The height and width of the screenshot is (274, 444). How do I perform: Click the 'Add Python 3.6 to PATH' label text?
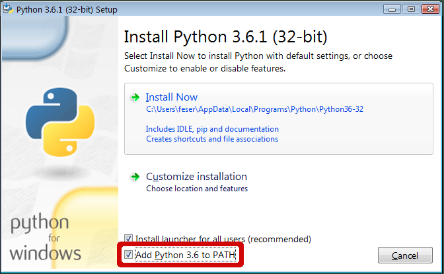185,255
